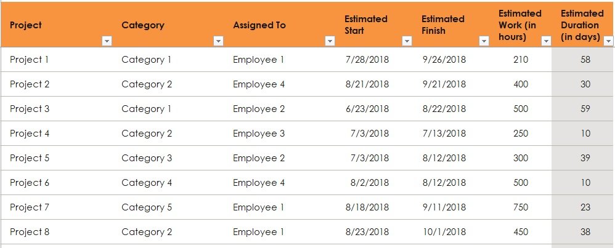Viewport: 615px width, 248px height.
Task: Click the duration cell showing 23
Action: [583, 207]
